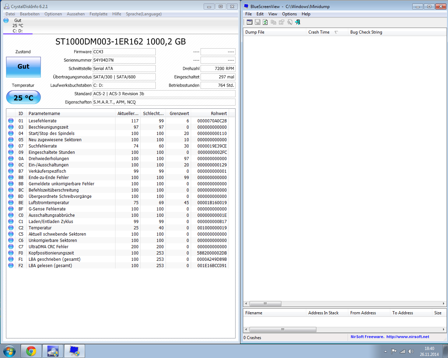
Task: Click the From Address column header
Action: 369,313
